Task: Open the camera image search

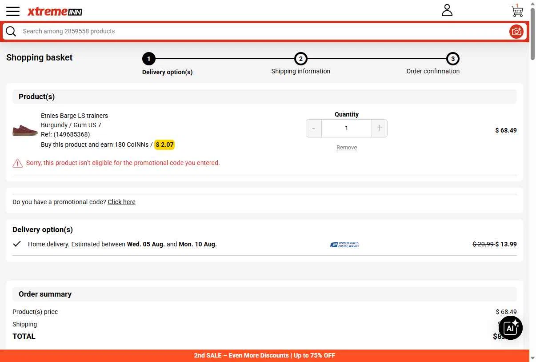Action: (516, 31)
